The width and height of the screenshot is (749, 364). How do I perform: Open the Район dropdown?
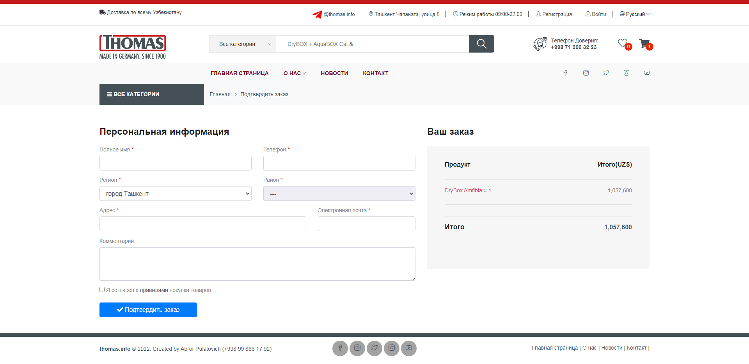(x=339, y=193)
